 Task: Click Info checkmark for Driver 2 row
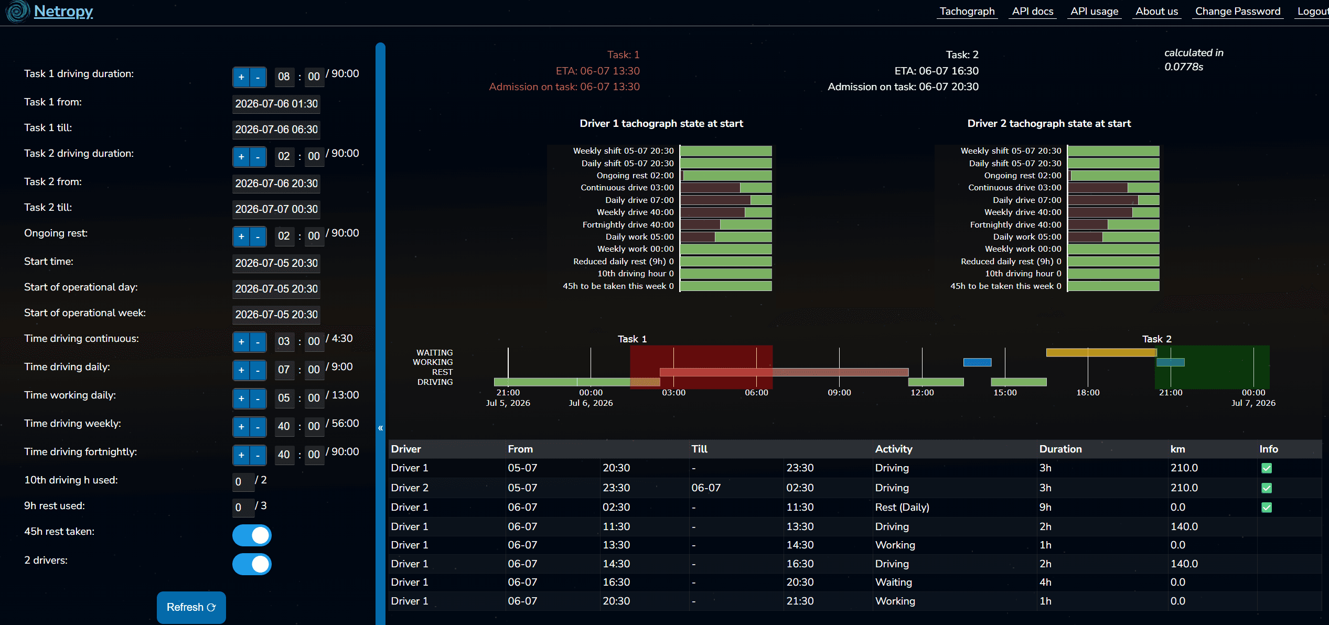(x=1267, y=488)
